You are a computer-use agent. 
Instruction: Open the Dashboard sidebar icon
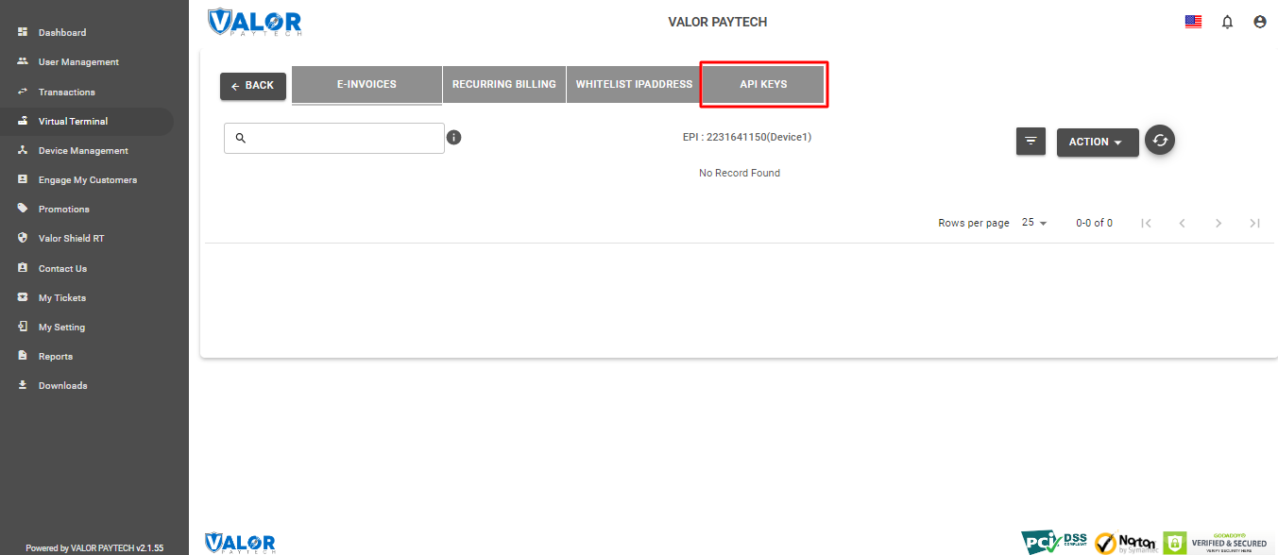coord(23,32)
